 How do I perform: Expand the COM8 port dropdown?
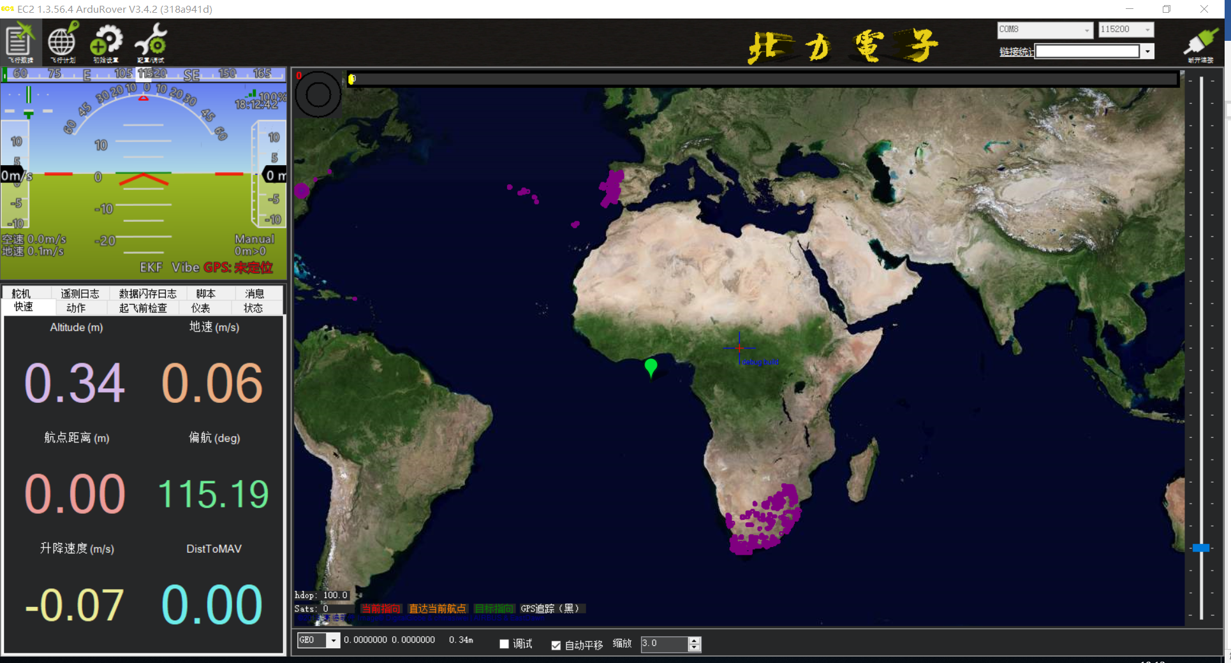1086,30
